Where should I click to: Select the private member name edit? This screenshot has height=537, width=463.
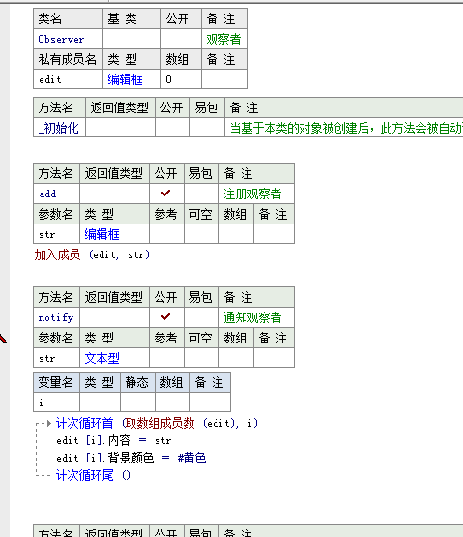[x=68, y=79]
